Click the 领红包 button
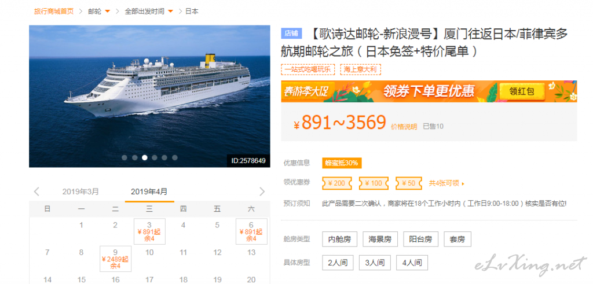 (522, 91)
